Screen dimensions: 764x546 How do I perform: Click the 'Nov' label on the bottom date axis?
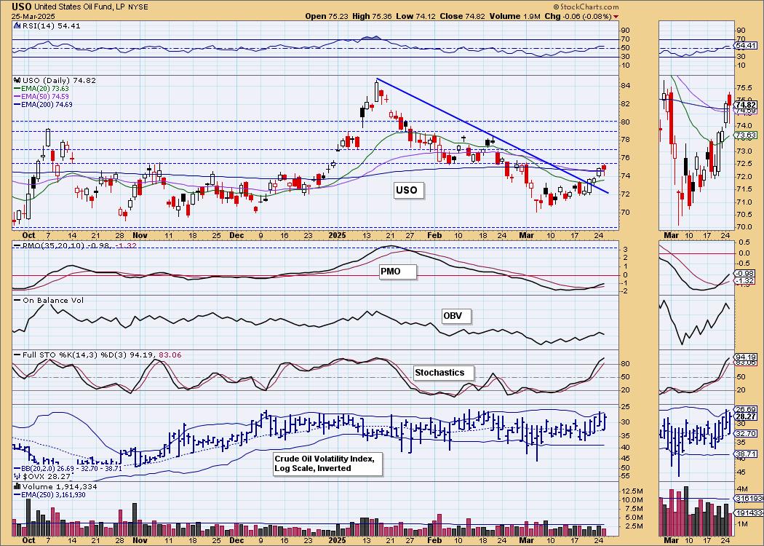pyautogui.click(x=140, y=541)
